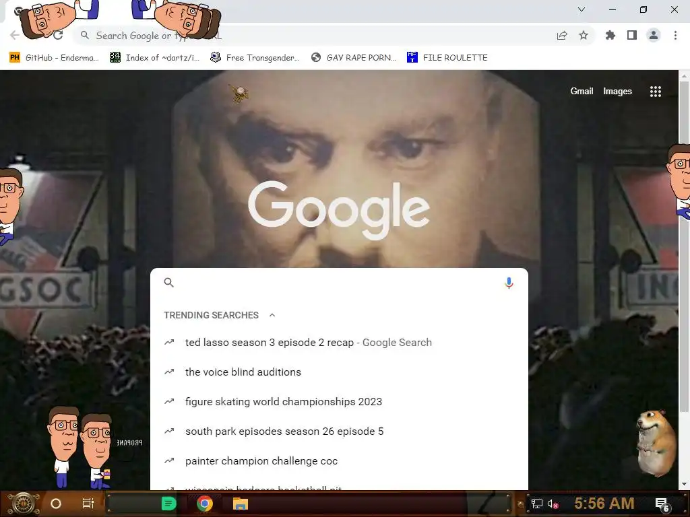Open the green notes app on taskbar

pyautogui.click(x=169, y=504)
